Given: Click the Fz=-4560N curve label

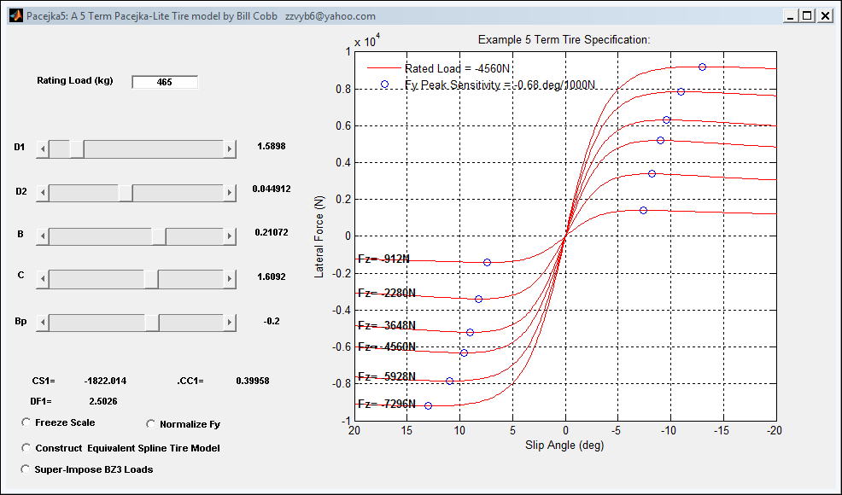Looking at the screenshot, I should [387, 346].
